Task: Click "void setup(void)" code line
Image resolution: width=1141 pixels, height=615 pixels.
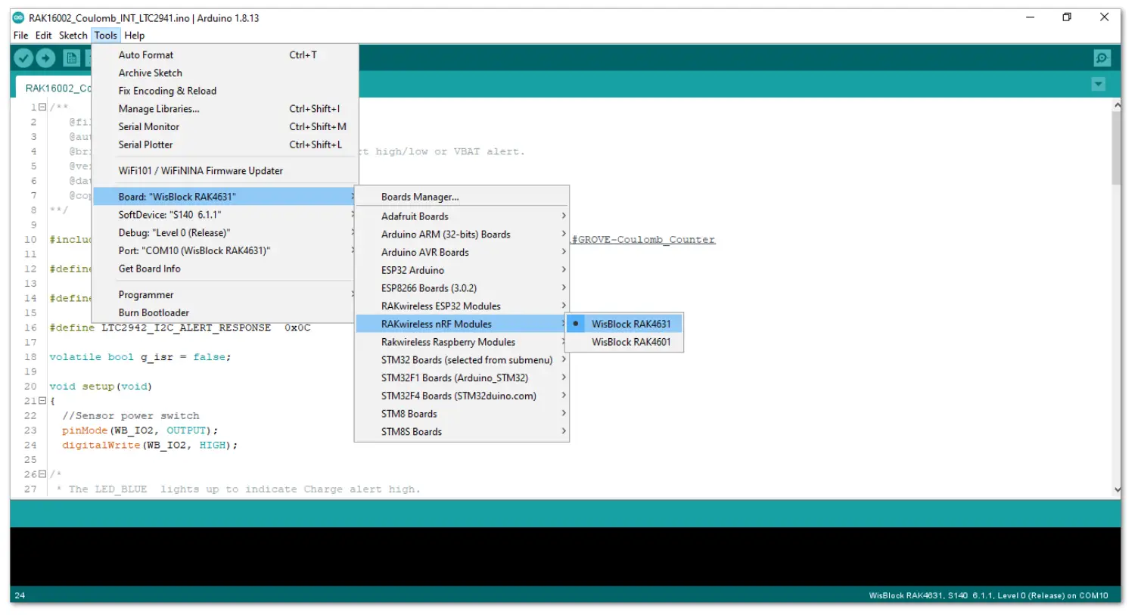Action: click(101, 387)
